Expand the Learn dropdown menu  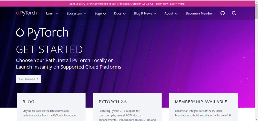pyautogui.click(x=52, y=14)
